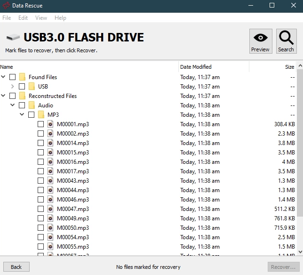Select the MP3 folder icon
303x275 pixels.
(41, 115)
